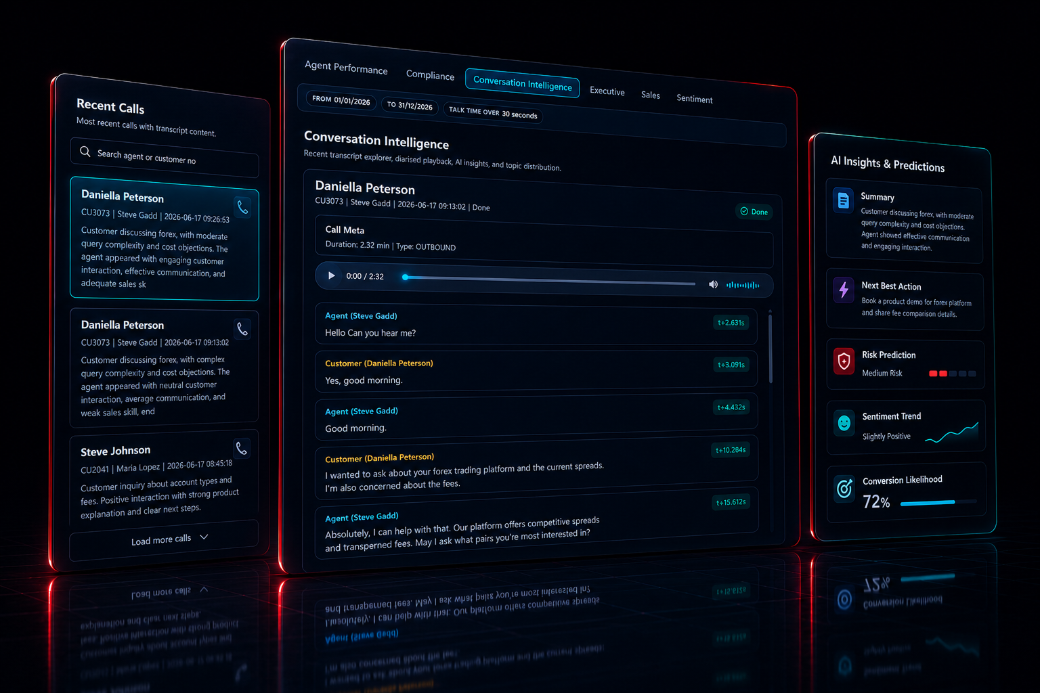
Task: Click the Done status badge
Action: (x=754, y=212)
